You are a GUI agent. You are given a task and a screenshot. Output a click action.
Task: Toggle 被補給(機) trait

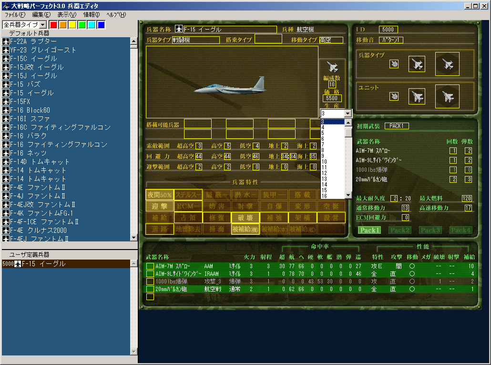coord(245,229)
